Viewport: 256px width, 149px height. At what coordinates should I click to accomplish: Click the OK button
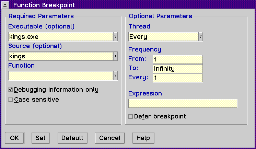[14, 138]
